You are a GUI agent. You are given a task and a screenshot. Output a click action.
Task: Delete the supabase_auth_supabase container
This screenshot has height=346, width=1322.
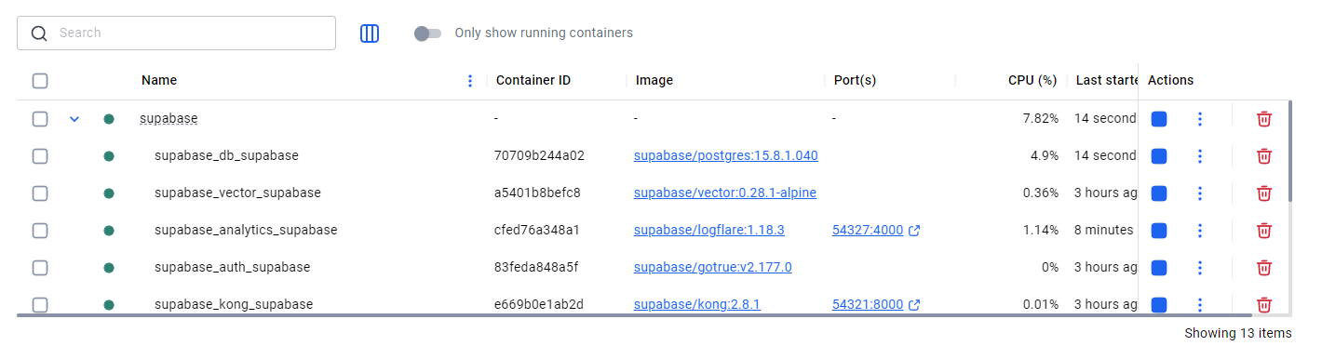(1264, 268)
